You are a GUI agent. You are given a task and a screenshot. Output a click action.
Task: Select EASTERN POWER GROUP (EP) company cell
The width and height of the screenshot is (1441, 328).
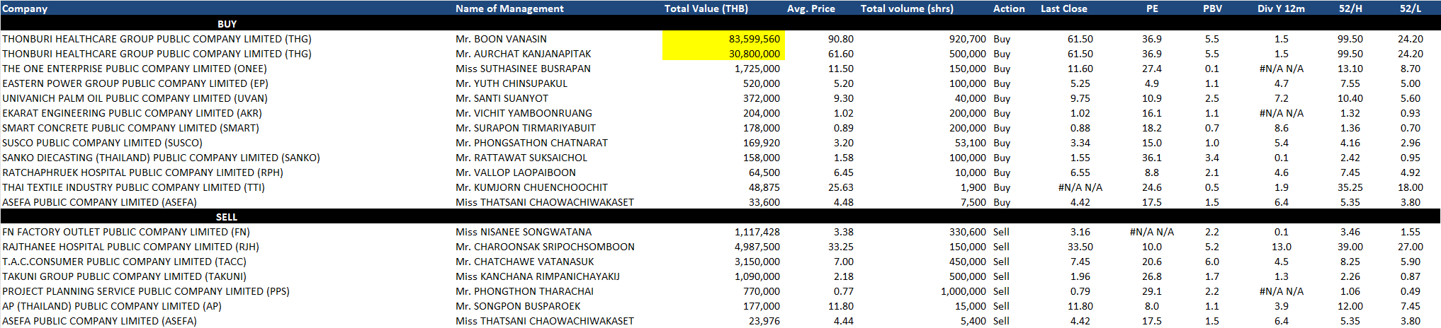point(135,83)
